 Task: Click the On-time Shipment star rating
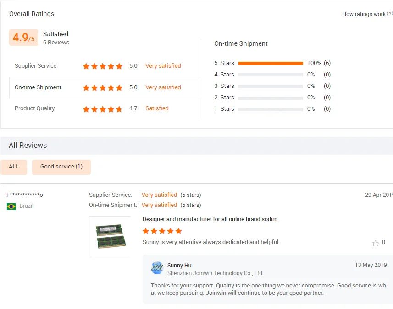click(103, 87)
